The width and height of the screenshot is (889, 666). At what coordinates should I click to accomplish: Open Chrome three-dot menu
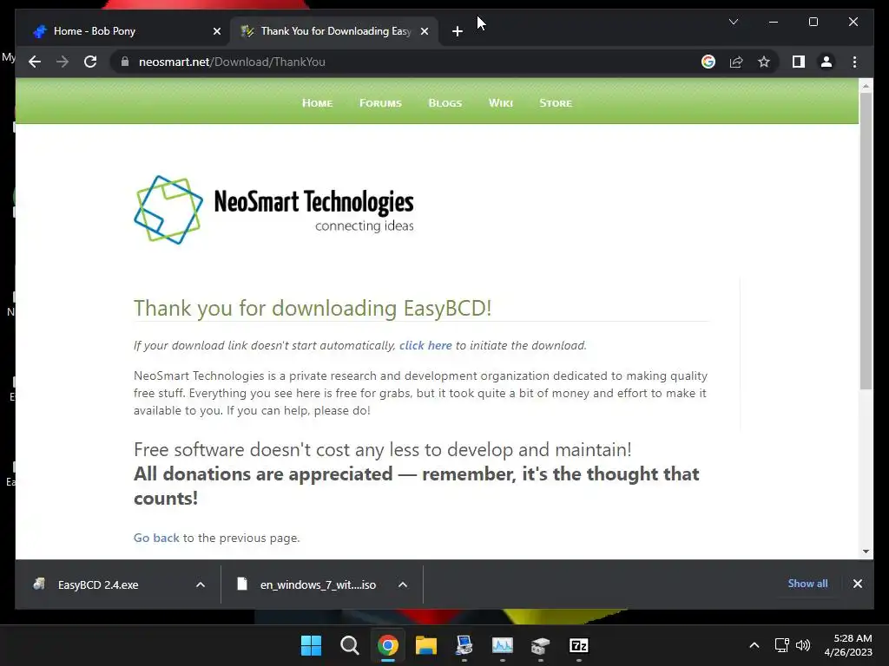coord(854,62)
